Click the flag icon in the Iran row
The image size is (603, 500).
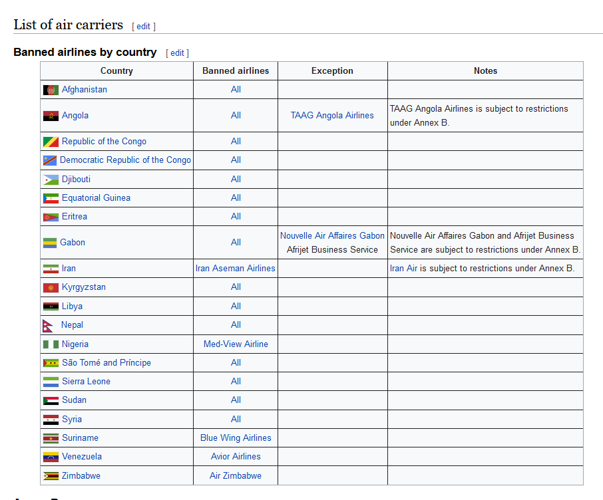51,269
